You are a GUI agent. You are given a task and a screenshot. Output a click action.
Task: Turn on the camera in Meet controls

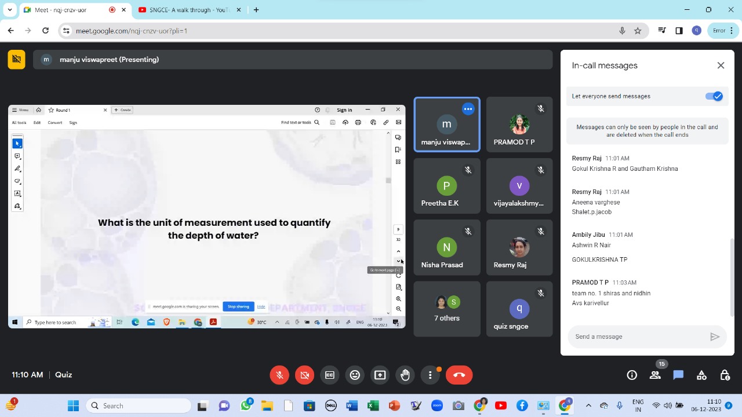click(x=304, y=375)
